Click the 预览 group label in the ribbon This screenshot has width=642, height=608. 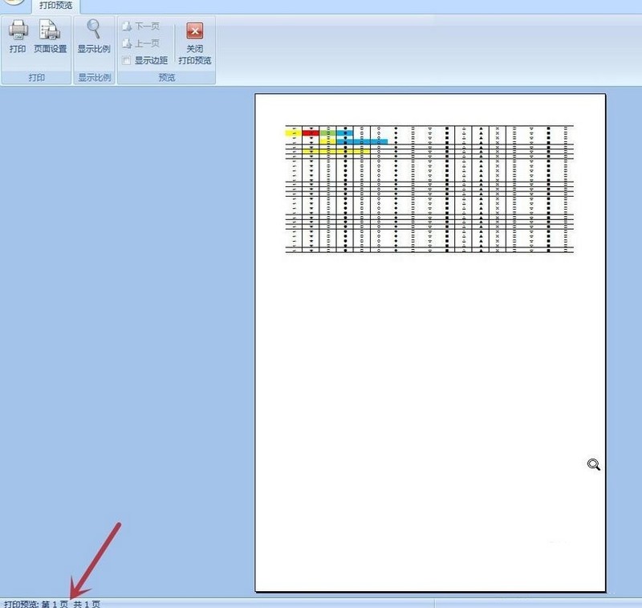[167, 77]
